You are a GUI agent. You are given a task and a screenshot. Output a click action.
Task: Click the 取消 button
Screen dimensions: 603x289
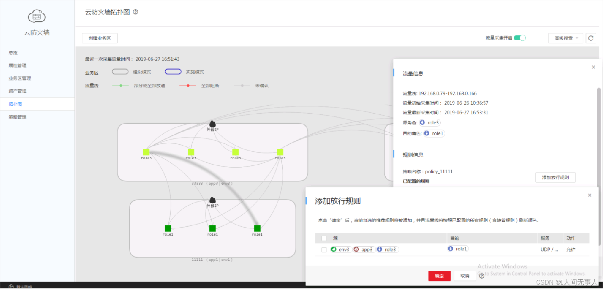point(465,276)
